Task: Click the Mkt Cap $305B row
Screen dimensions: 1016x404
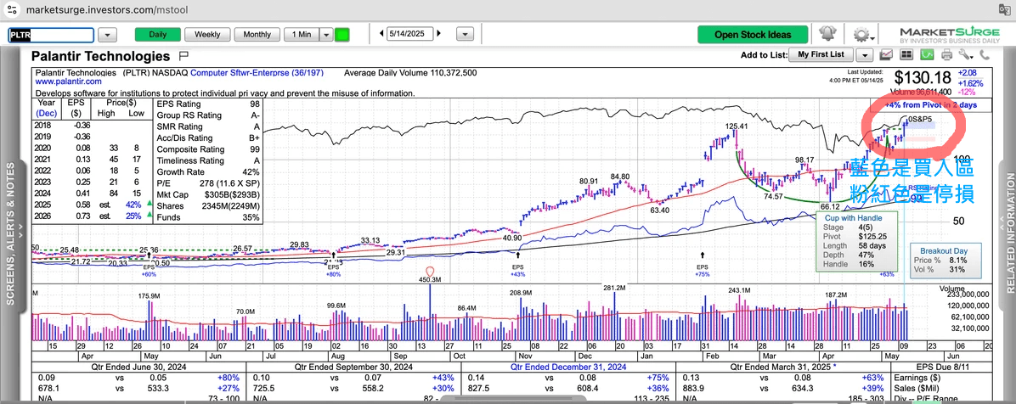Action: click(208, 195)
